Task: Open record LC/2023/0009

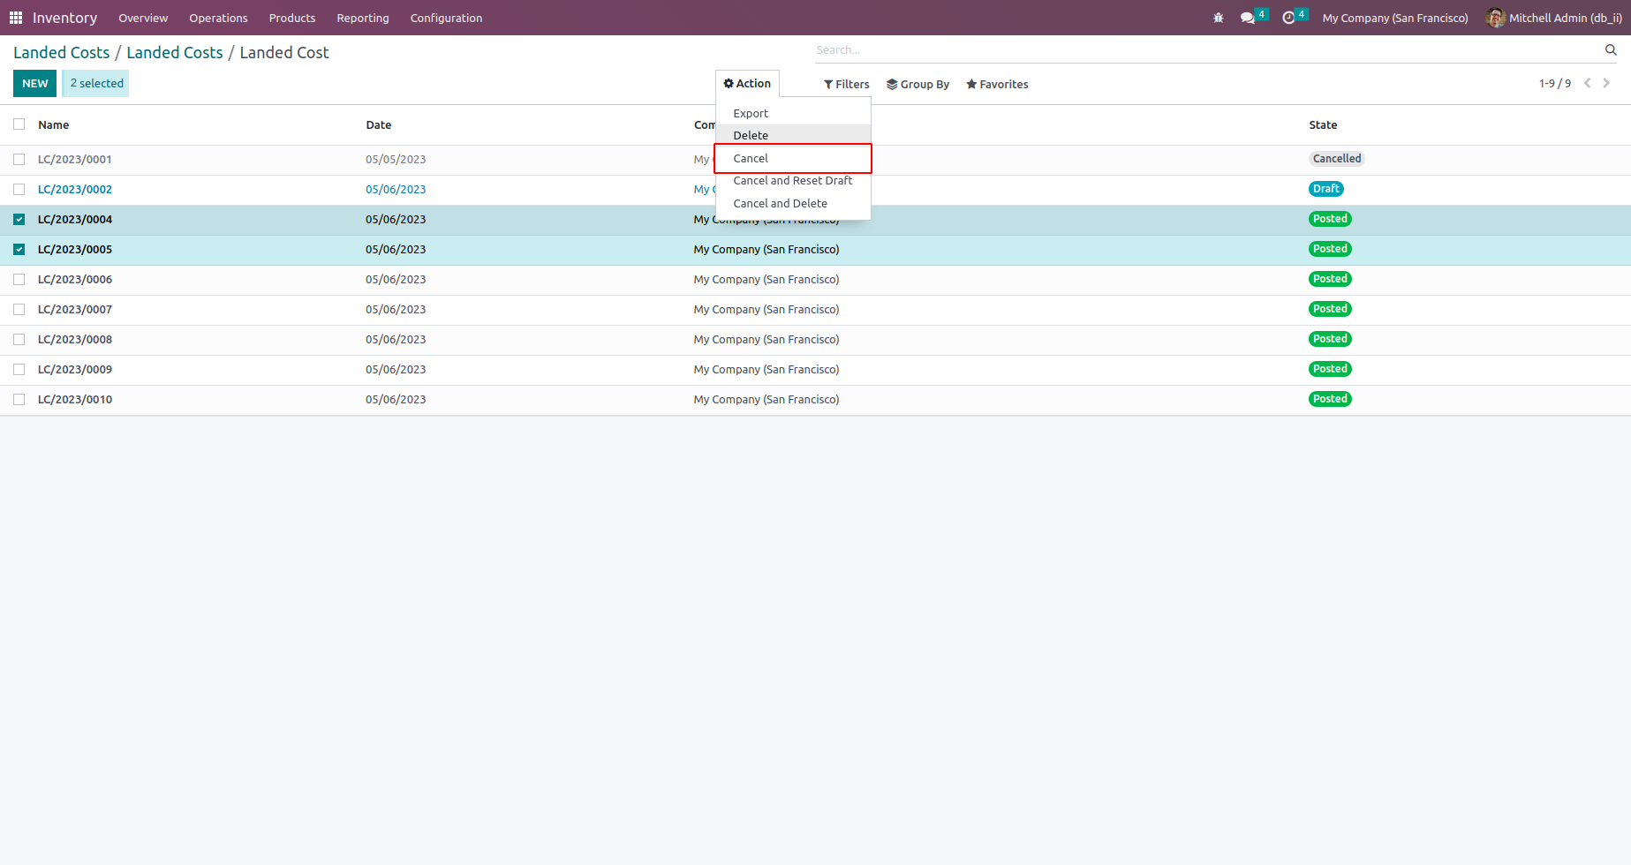Action: [x=75, y=370]
